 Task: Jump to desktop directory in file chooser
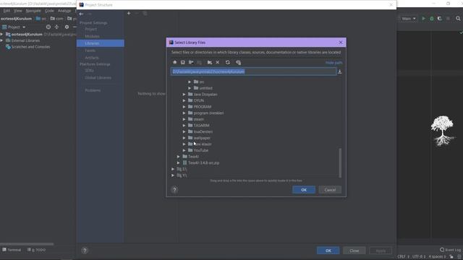(183, 63)
